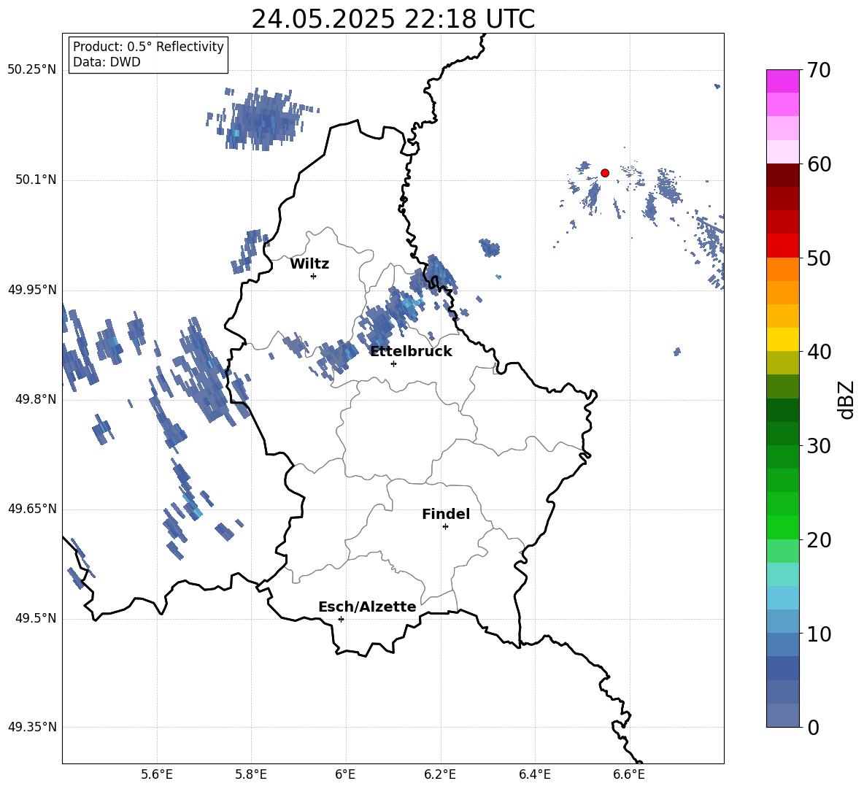The image size is (864, 789).
Task: Click the title '24.05.2025 22:18 UTC'
Action: 393,19
